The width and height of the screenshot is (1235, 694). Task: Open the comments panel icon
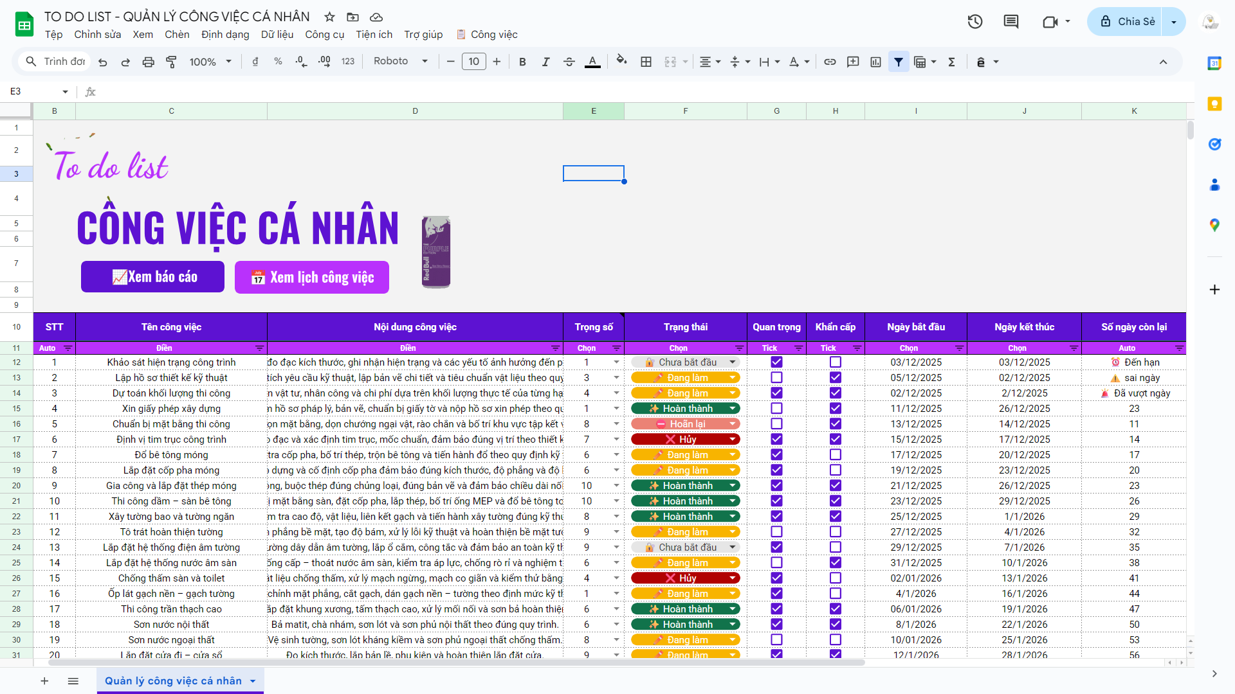click(x=1011, y=21)
